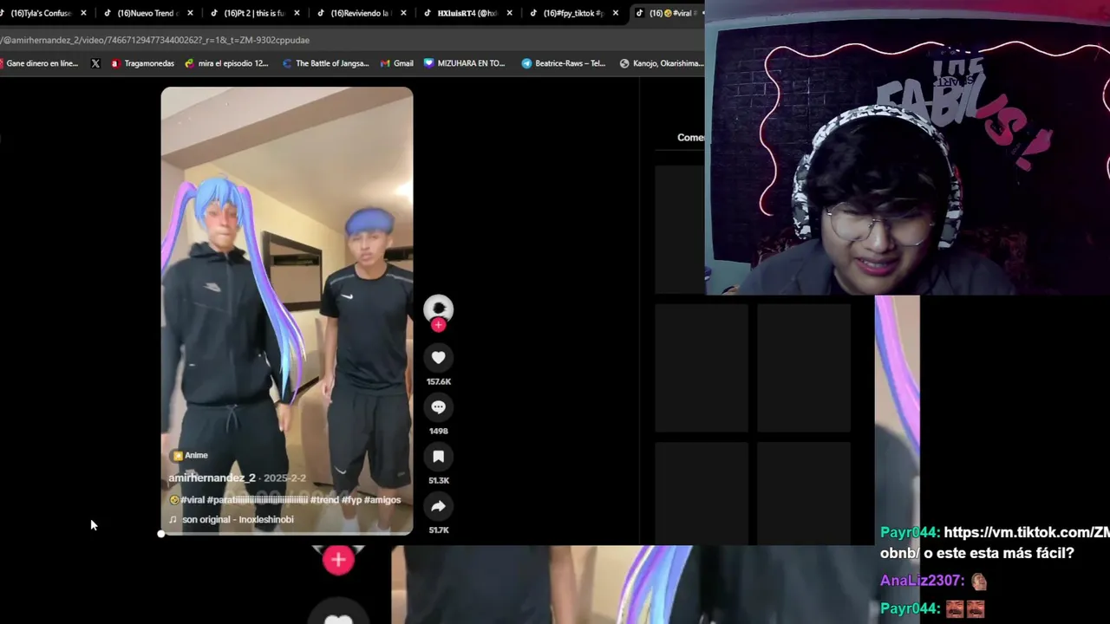Screen dimensions: 1110x624
Task: Click the #viral hashtag
Action: pyautogui.click(x=192, y=500)
